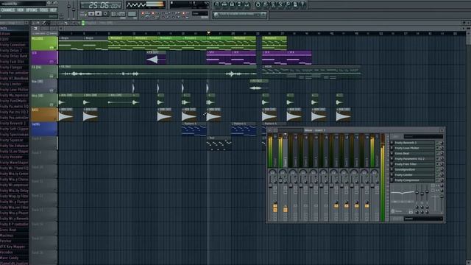Click the Render as audio shortcut icon

(x=273, y=4)
